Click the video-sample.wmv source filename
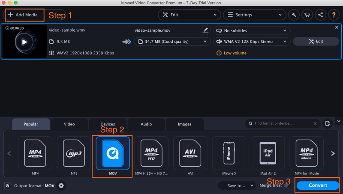Viewport: 343px width, 194px height. (67, 30)
